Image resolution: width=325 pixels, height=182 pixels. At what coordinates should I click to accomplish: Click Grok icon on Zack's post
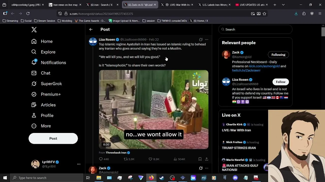tap(201, 168)
